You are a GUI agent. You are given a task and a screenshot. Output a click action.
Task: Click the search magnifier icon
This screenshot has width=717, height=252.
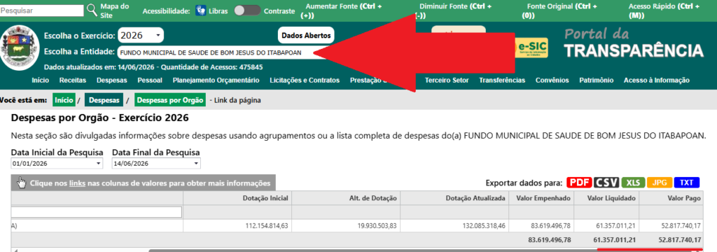point(92,10)
